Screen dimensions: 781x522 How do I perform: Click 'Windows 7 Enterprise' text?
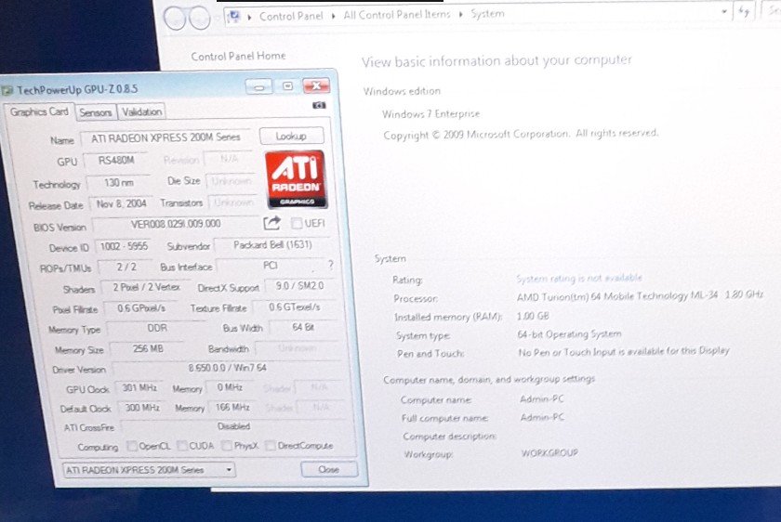click(x=430, y=114)
